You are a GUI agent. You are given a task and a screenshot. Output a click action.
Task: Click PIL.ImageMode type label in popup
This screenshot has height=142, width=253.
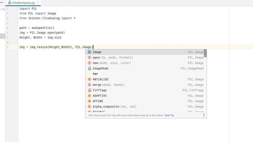coord(192,68)
